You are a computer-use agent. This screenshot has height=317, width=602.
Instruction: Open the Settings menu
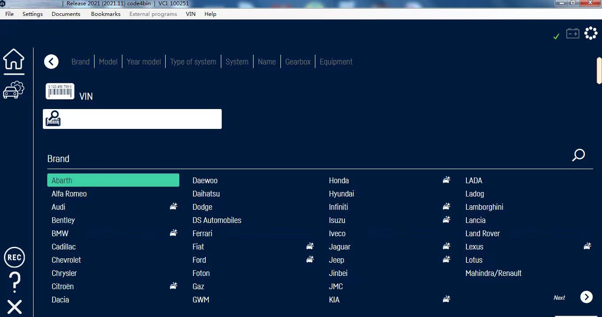33,14
